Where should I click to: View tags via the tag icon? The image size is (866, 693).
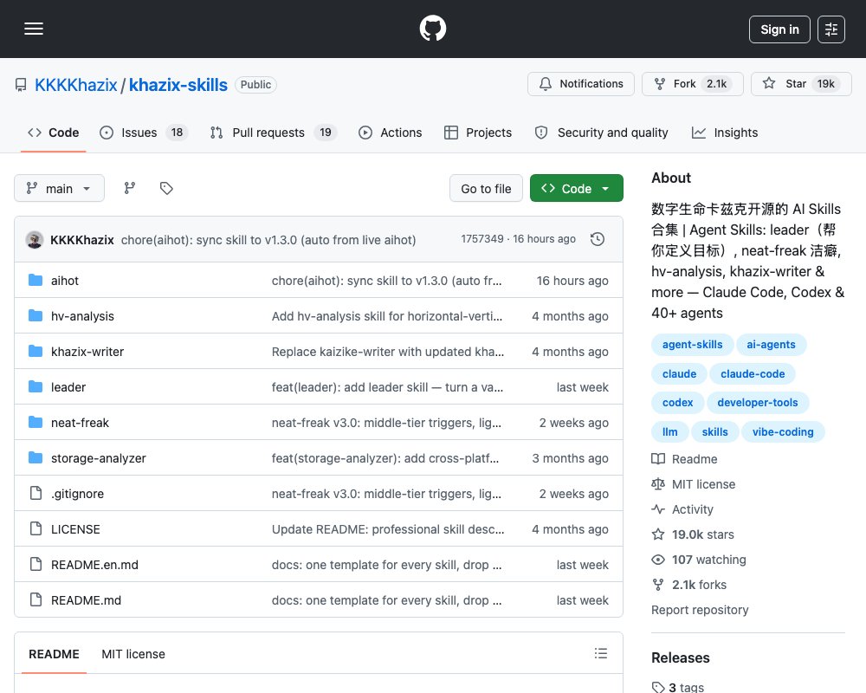pos(166,189)
